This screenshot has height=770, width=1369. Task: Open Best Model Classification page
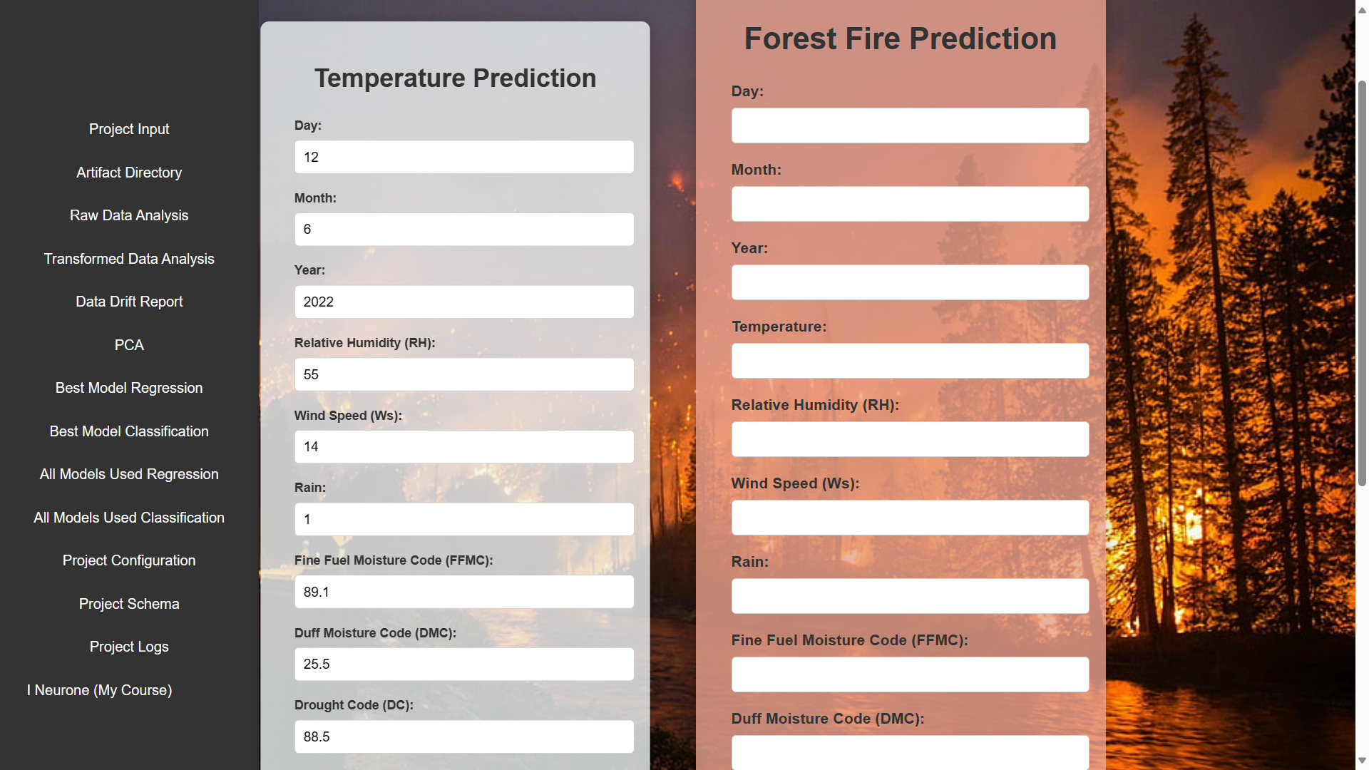pyautogui.click(x=128, y=431)
